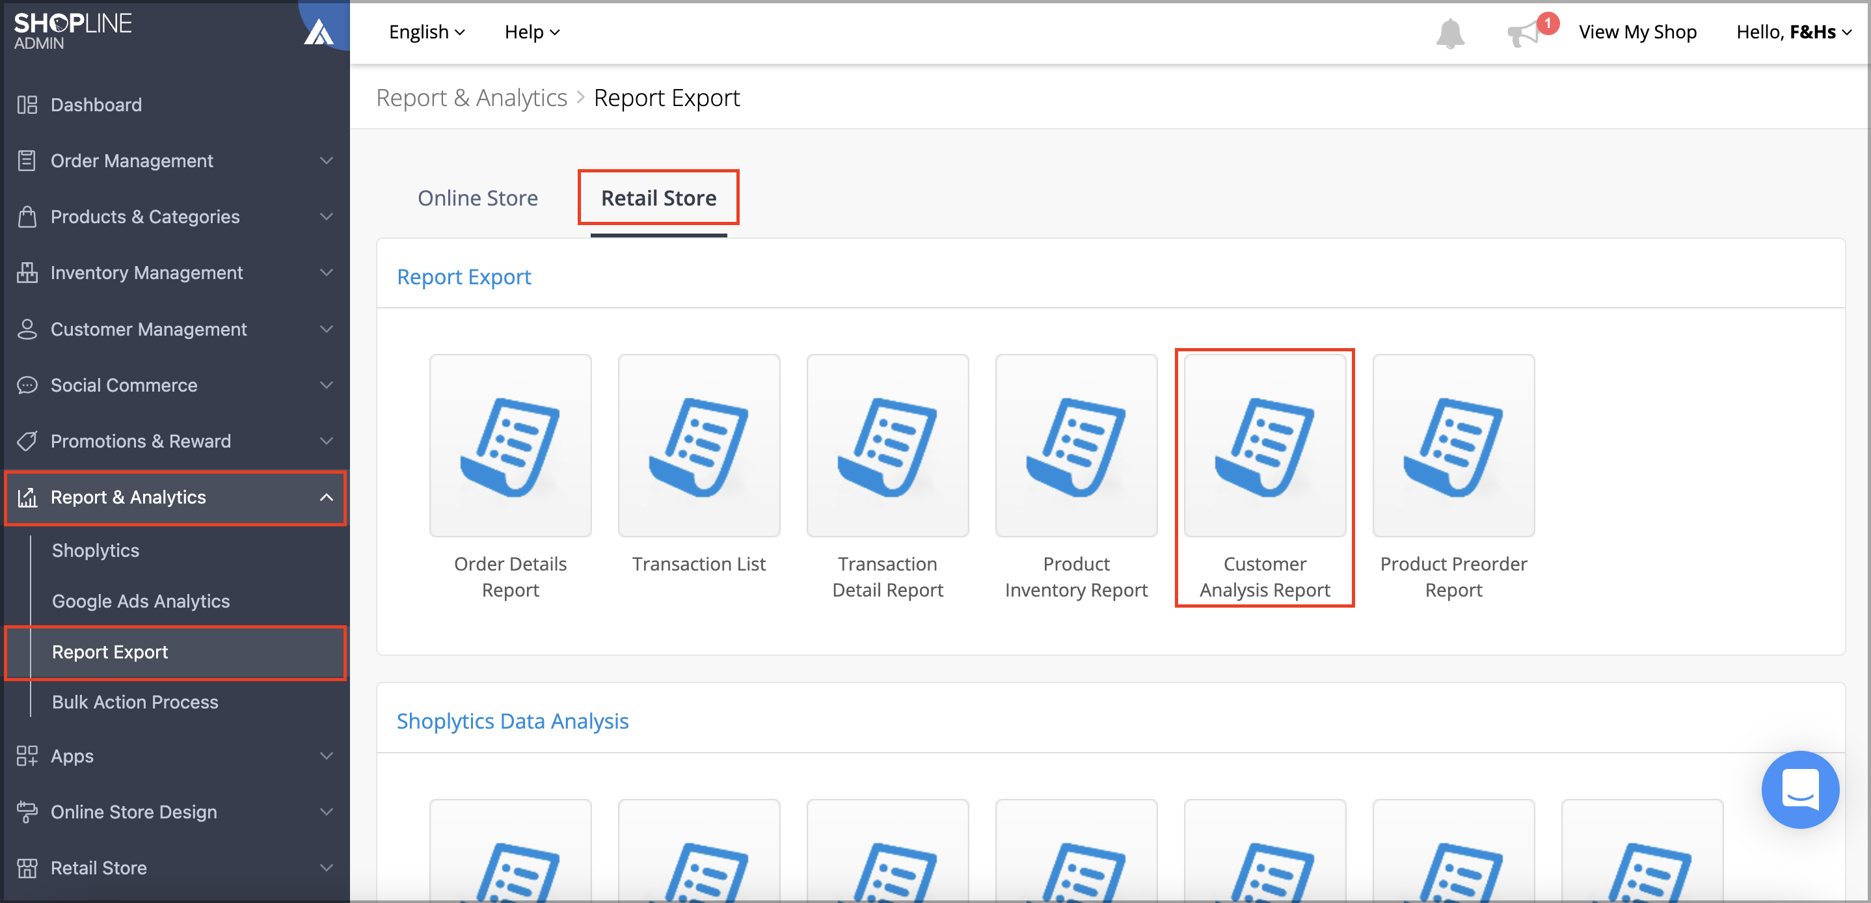Click the Report Export section heading
This screenshot has width=1871, height=903.
[x=464, y=276]
